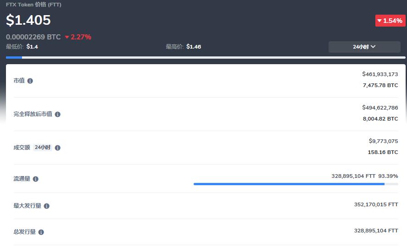This screenshot has width=407, height=248.
Task: Click the 352,170,015 FTT max supply value
Action: click(x=376, y=204)
